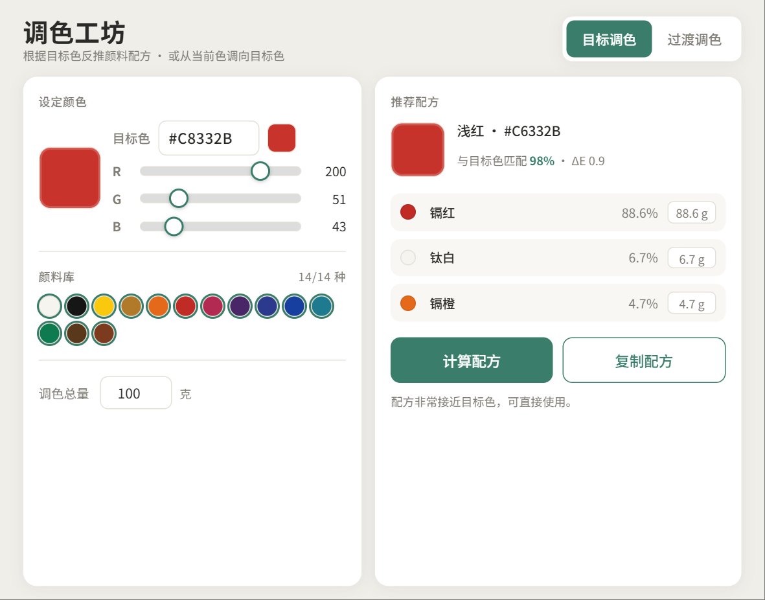Click the 目标色 hex input field

209,138
